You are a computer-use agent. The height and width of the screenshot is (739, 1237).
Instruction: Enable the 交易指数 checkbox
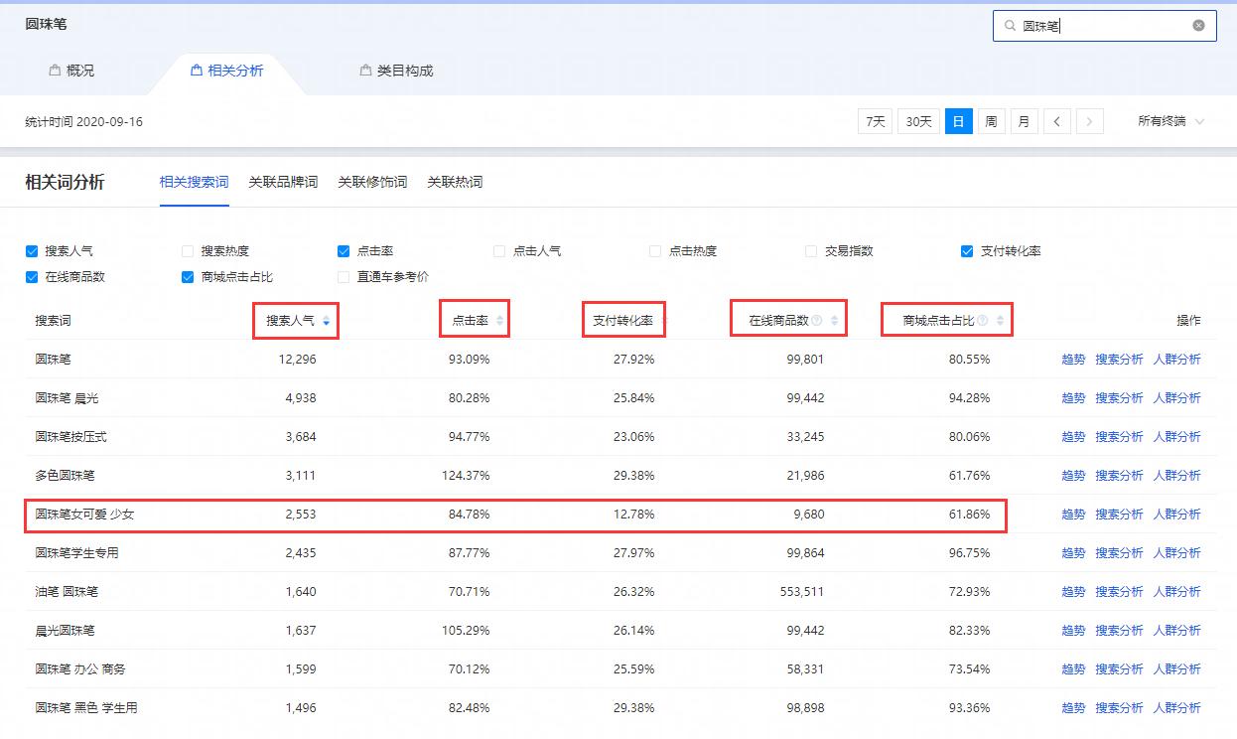[x=810, y=251]
